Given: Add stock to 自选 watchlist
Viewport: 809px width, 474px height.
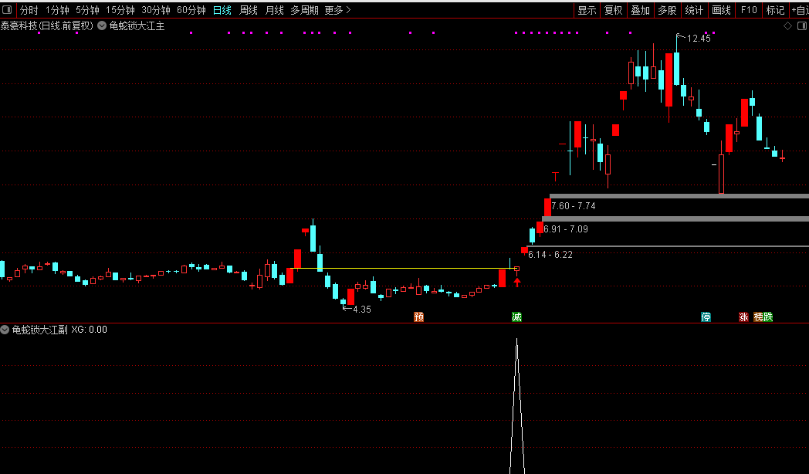Looking at the screenshot, I should 801,10.
